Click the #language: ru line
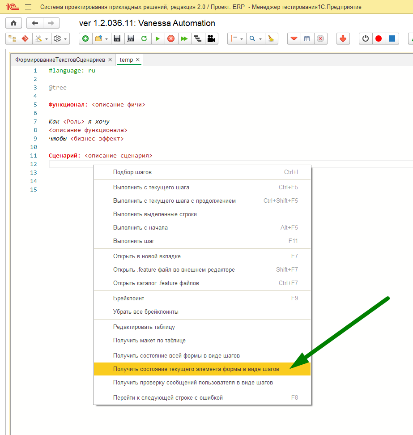 click(72, 70)
